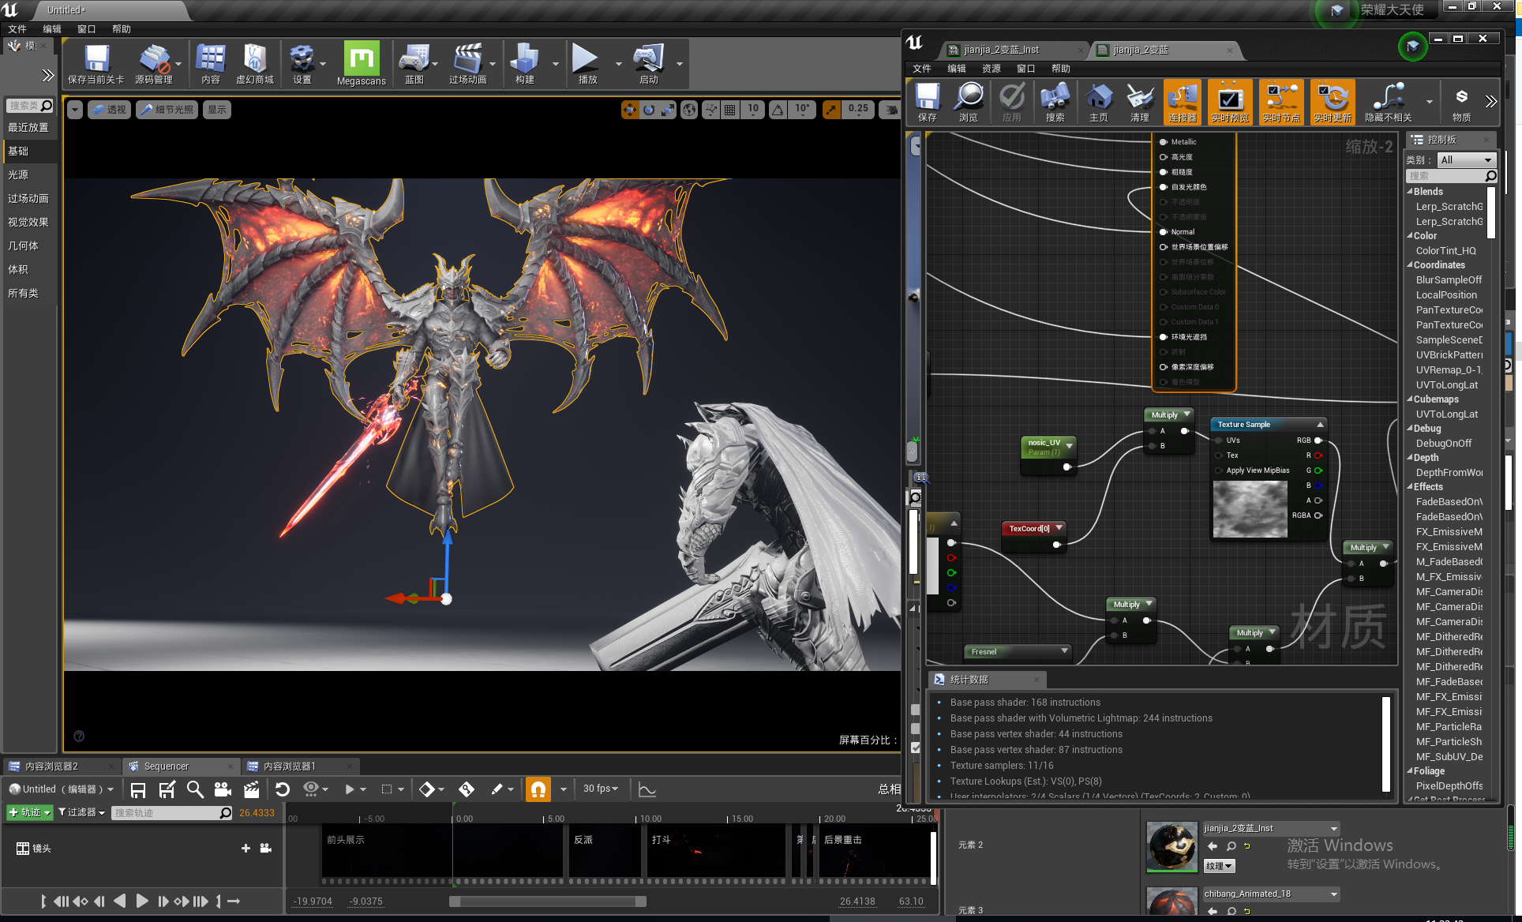1522x922 pixels.
Task: Click the 显示 show button in viewport
Action: [x=217, y=110]
